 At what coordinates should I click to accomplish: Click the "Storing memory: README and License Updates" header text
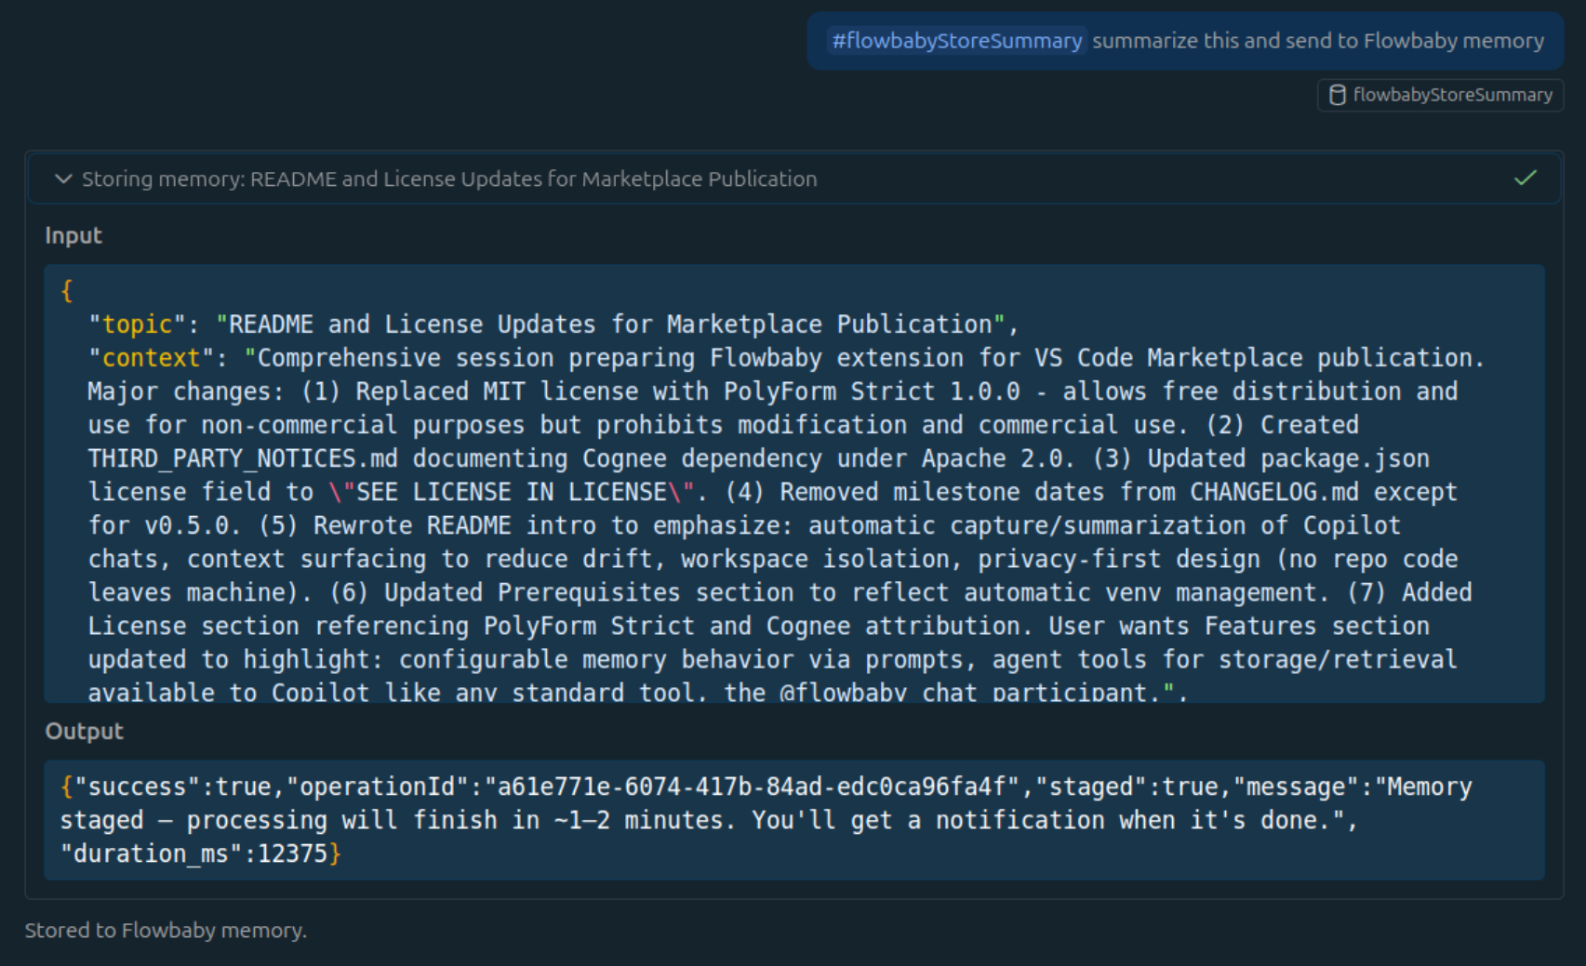coord(449,179)
